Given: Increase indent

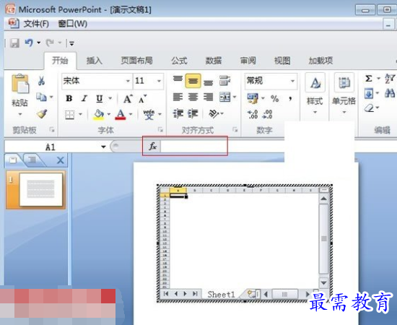Looking at the screenshot, I should pos(193,113).
